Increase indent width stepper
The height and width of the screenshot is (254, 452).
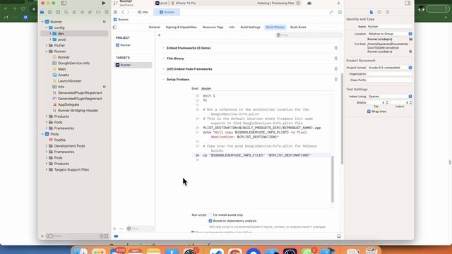click(411, 102)
